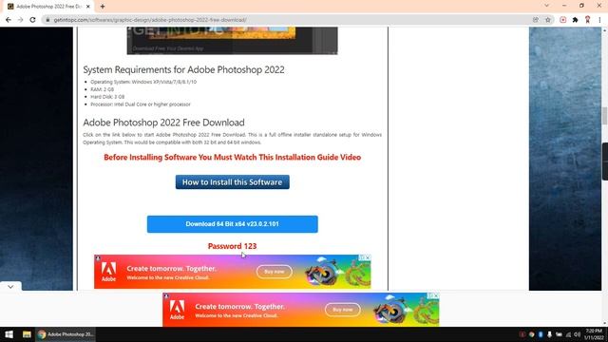Image resolution: width=608 pixels, height=342 pixels.
Task: Reload the current web page
Action: 33,20
